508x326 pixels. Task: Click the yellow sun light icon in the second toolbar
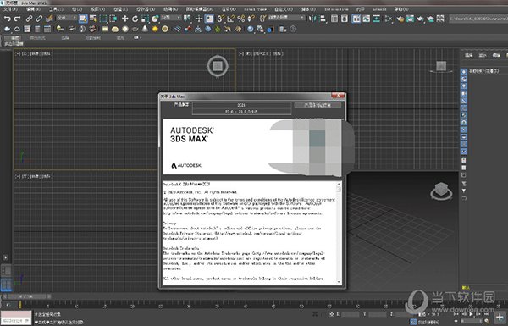pos(155,29)
